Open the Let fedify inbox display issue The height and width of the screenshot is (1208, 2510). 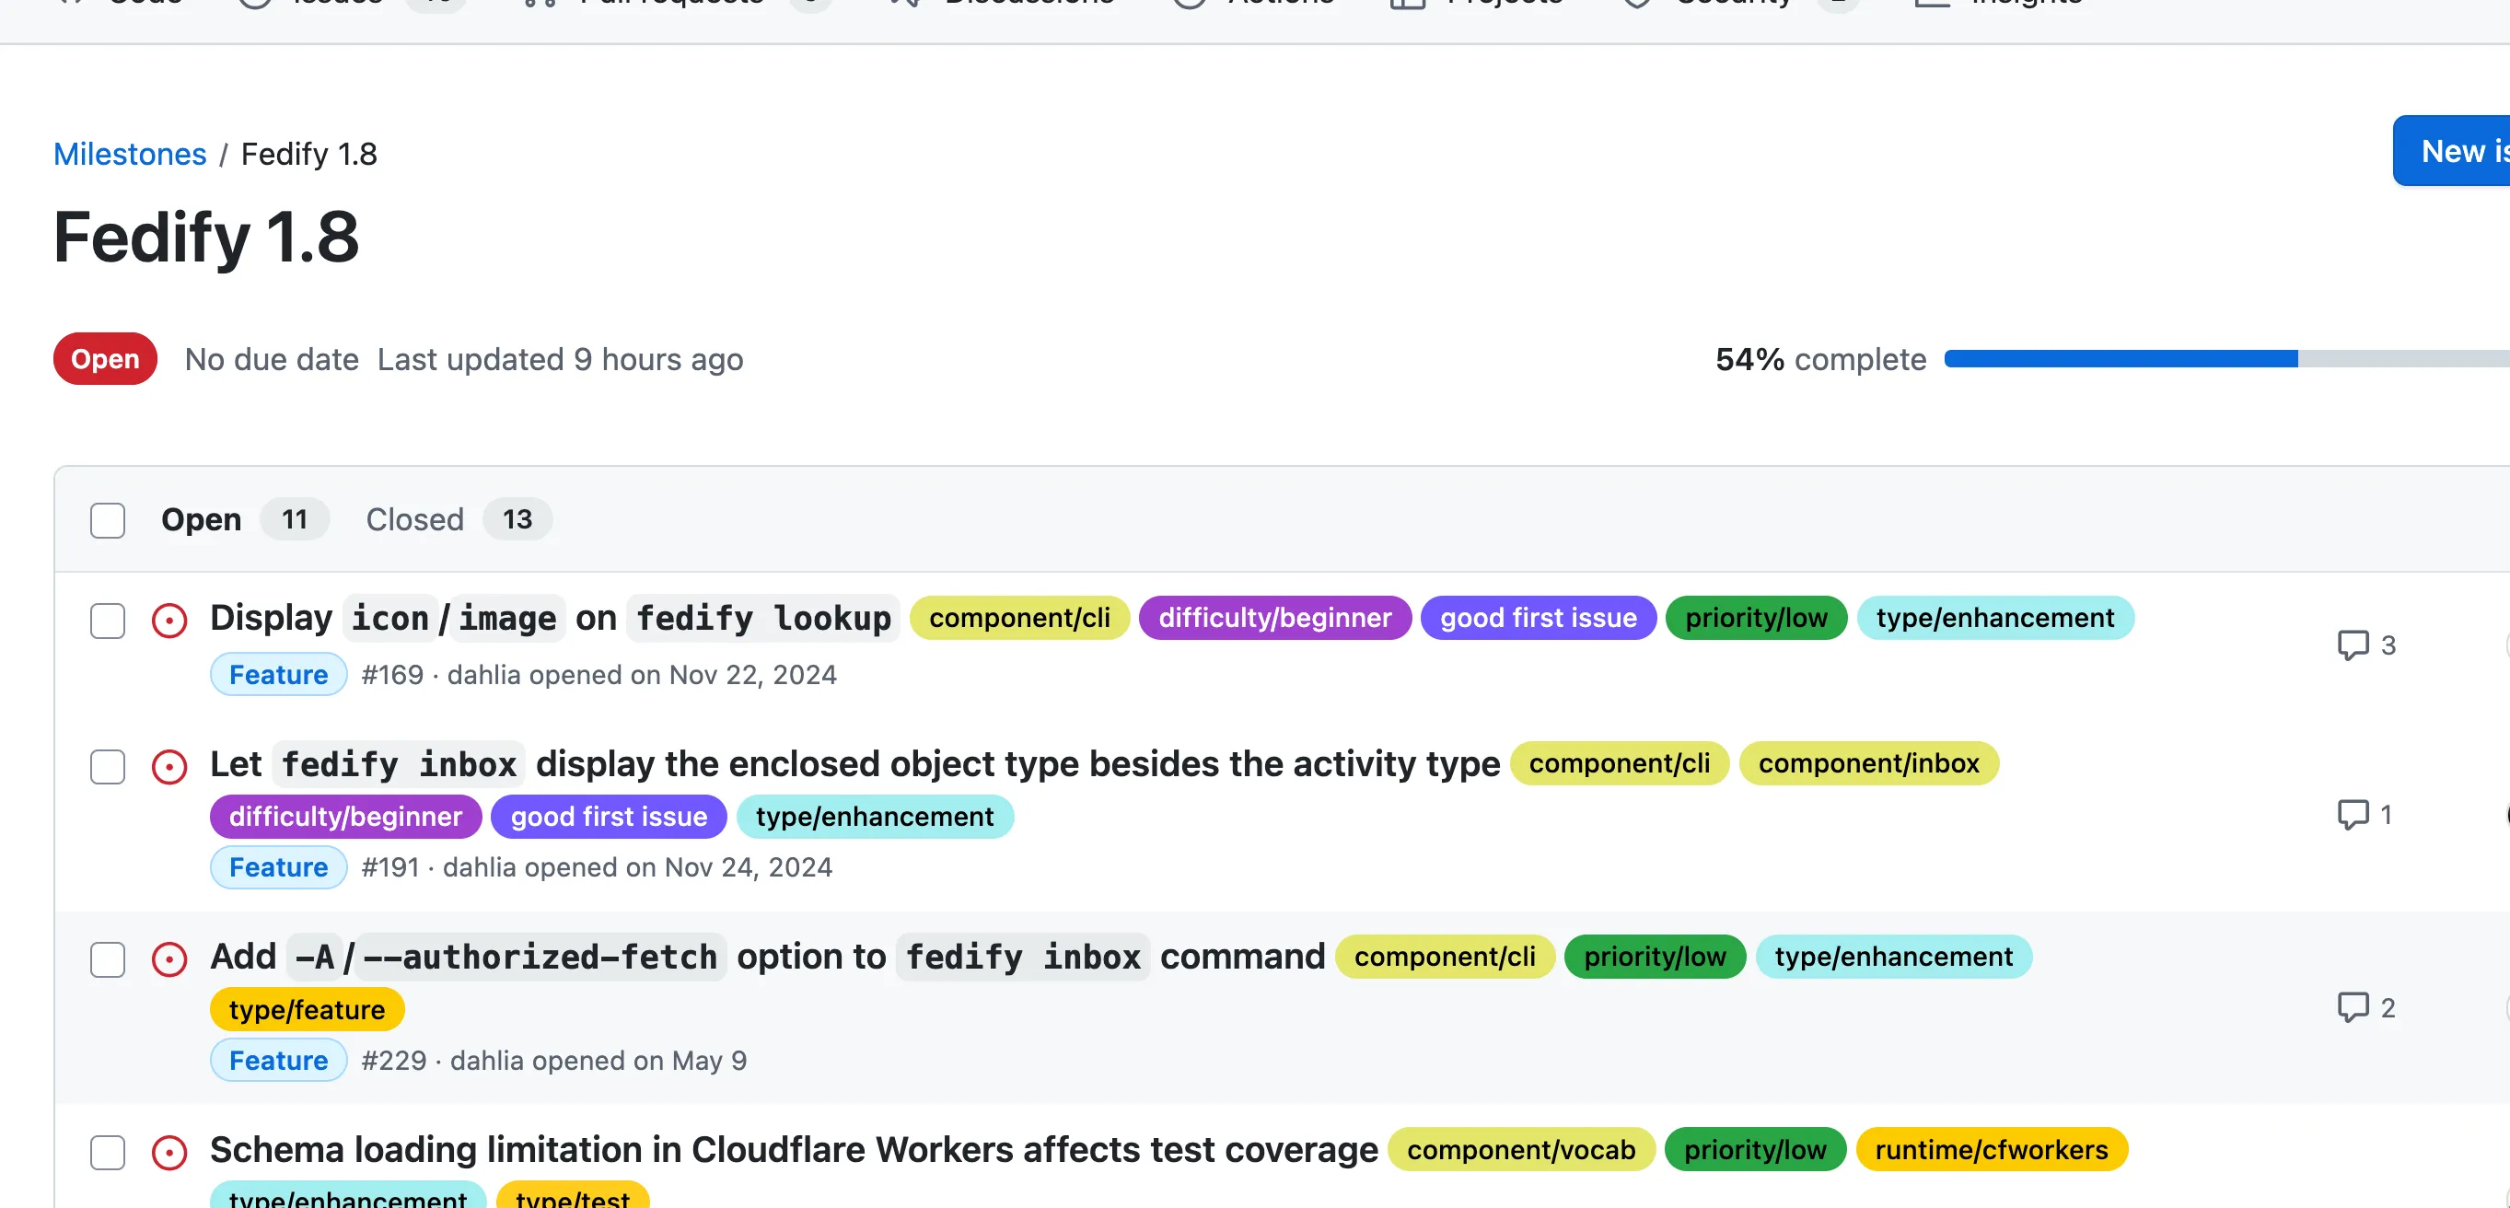(854, 764)
